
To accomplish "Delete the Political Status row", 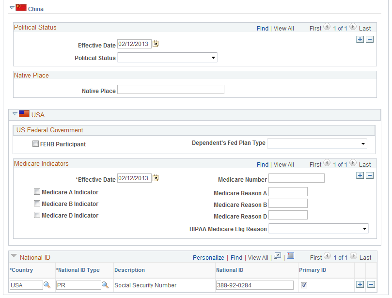I will tap(370, 39).
